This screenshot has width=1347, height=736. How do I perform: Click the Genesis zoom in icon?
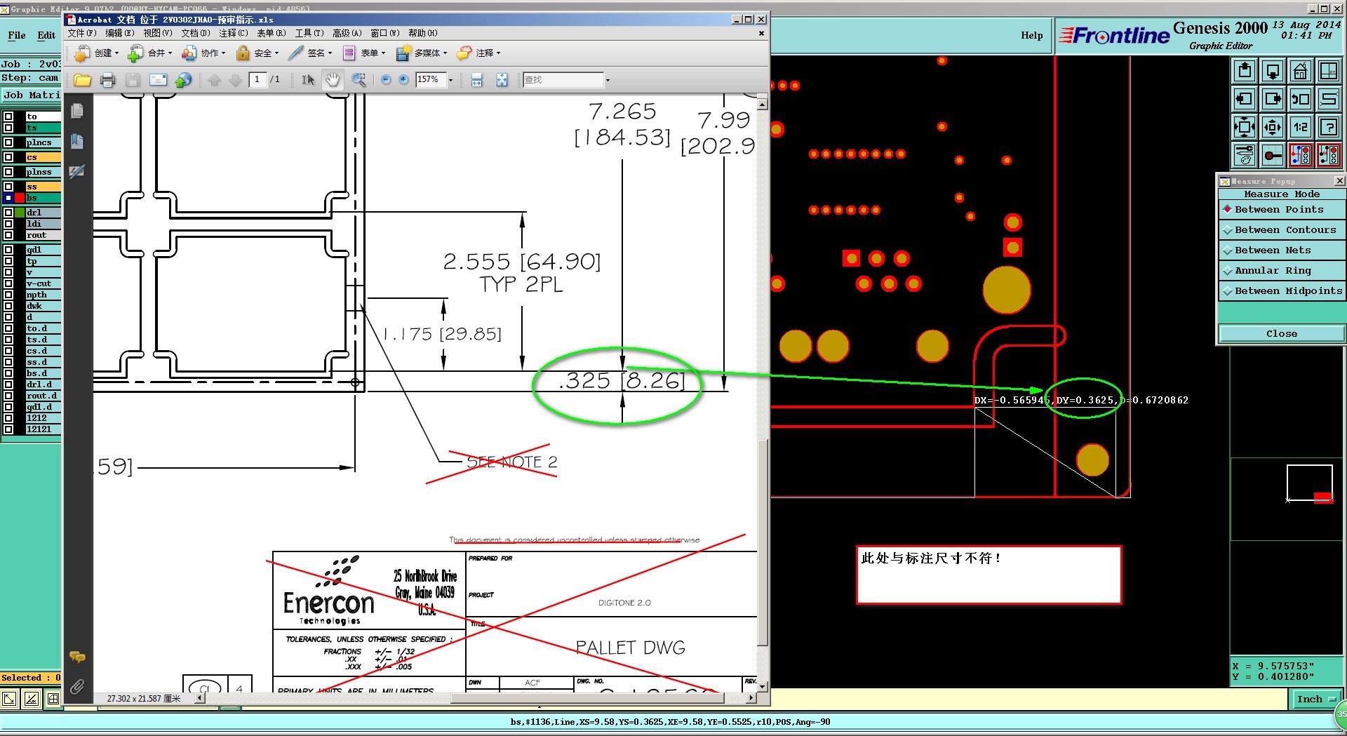pos(1245,127)
